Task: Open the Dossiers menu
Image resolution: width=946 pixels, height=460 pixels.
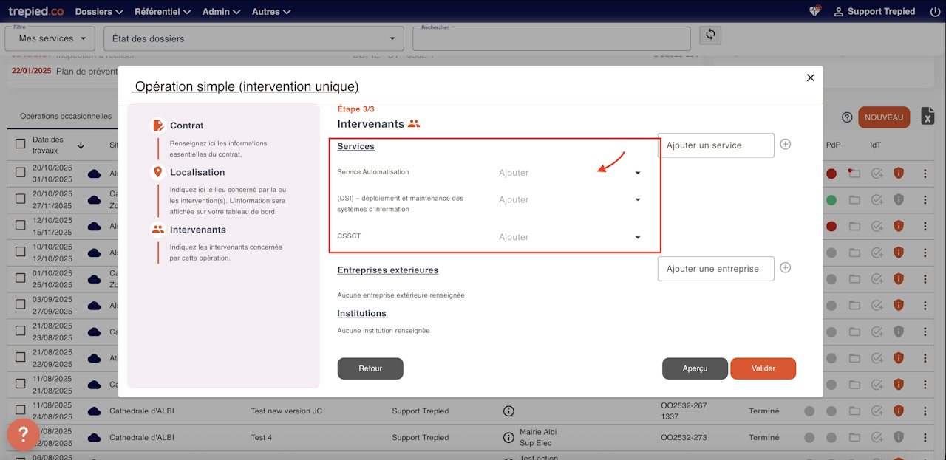Action: (x=99, y=12)
